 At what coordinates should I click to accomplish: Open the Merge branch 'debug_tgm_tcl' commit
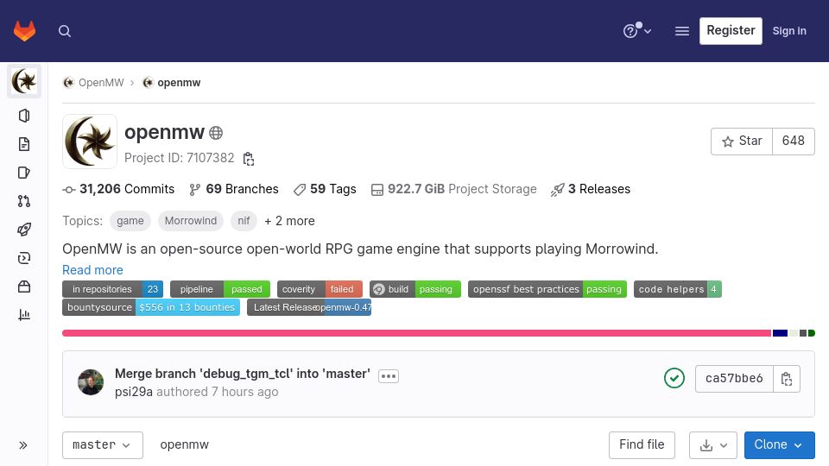click(x=243, y=374)
